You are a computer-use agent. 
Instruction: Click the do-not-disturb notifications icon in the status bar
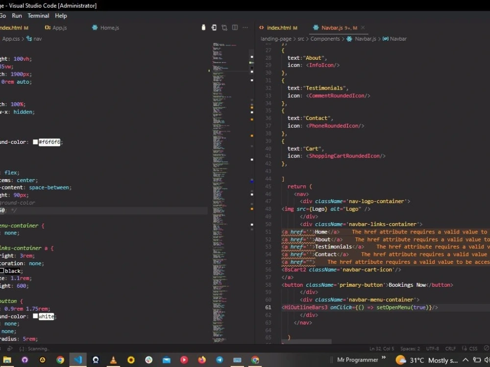[486, 348]
